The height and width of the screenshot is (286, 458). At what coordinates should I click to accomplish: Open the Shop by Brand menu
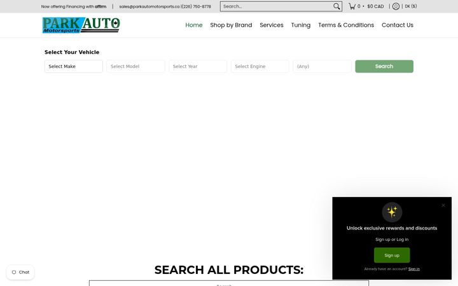(x=231, y=25)
